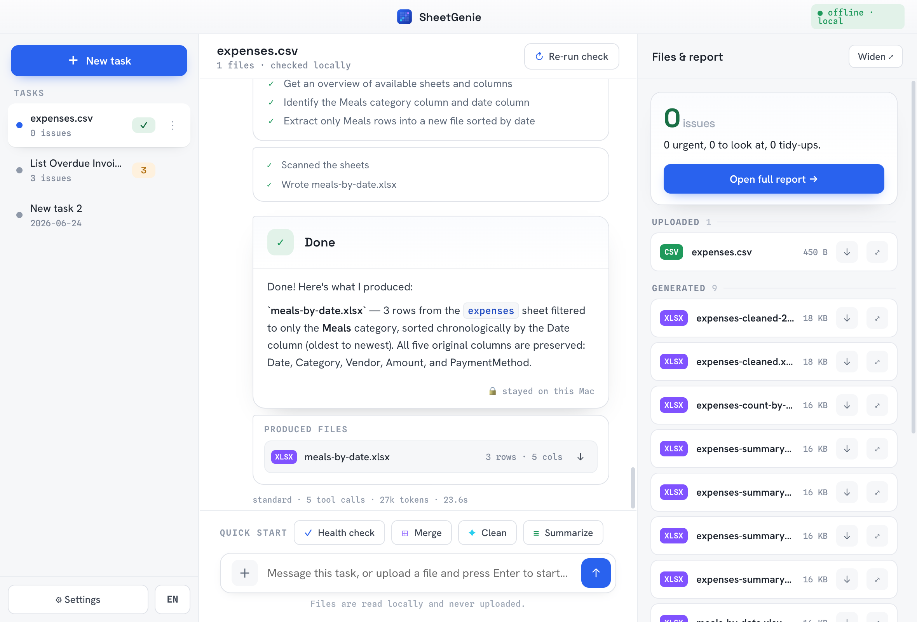Choose the Clean quick start

tap(487, 533)
